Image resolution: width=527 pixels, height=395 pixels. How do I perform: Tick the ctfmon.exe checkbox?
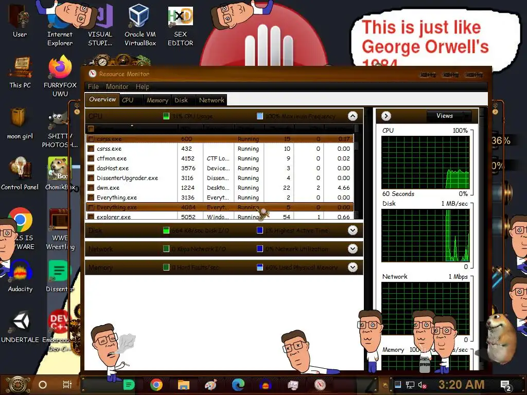91,158
